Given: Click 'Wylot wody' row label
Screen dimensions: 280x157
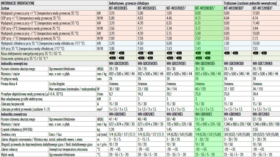Looking at the screenshot, I should pyautogui.click(x=7, y=155).
